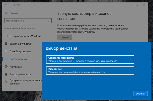
Task: Open the Активация section
Action: click(16, 67)
